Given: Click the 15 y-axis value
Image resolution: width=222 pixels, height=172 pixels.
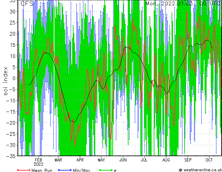Looking at the screenshot, I should (x=12, y=45).
